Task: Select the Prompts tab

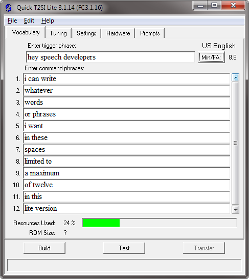Action: click(x=150, y=33)
